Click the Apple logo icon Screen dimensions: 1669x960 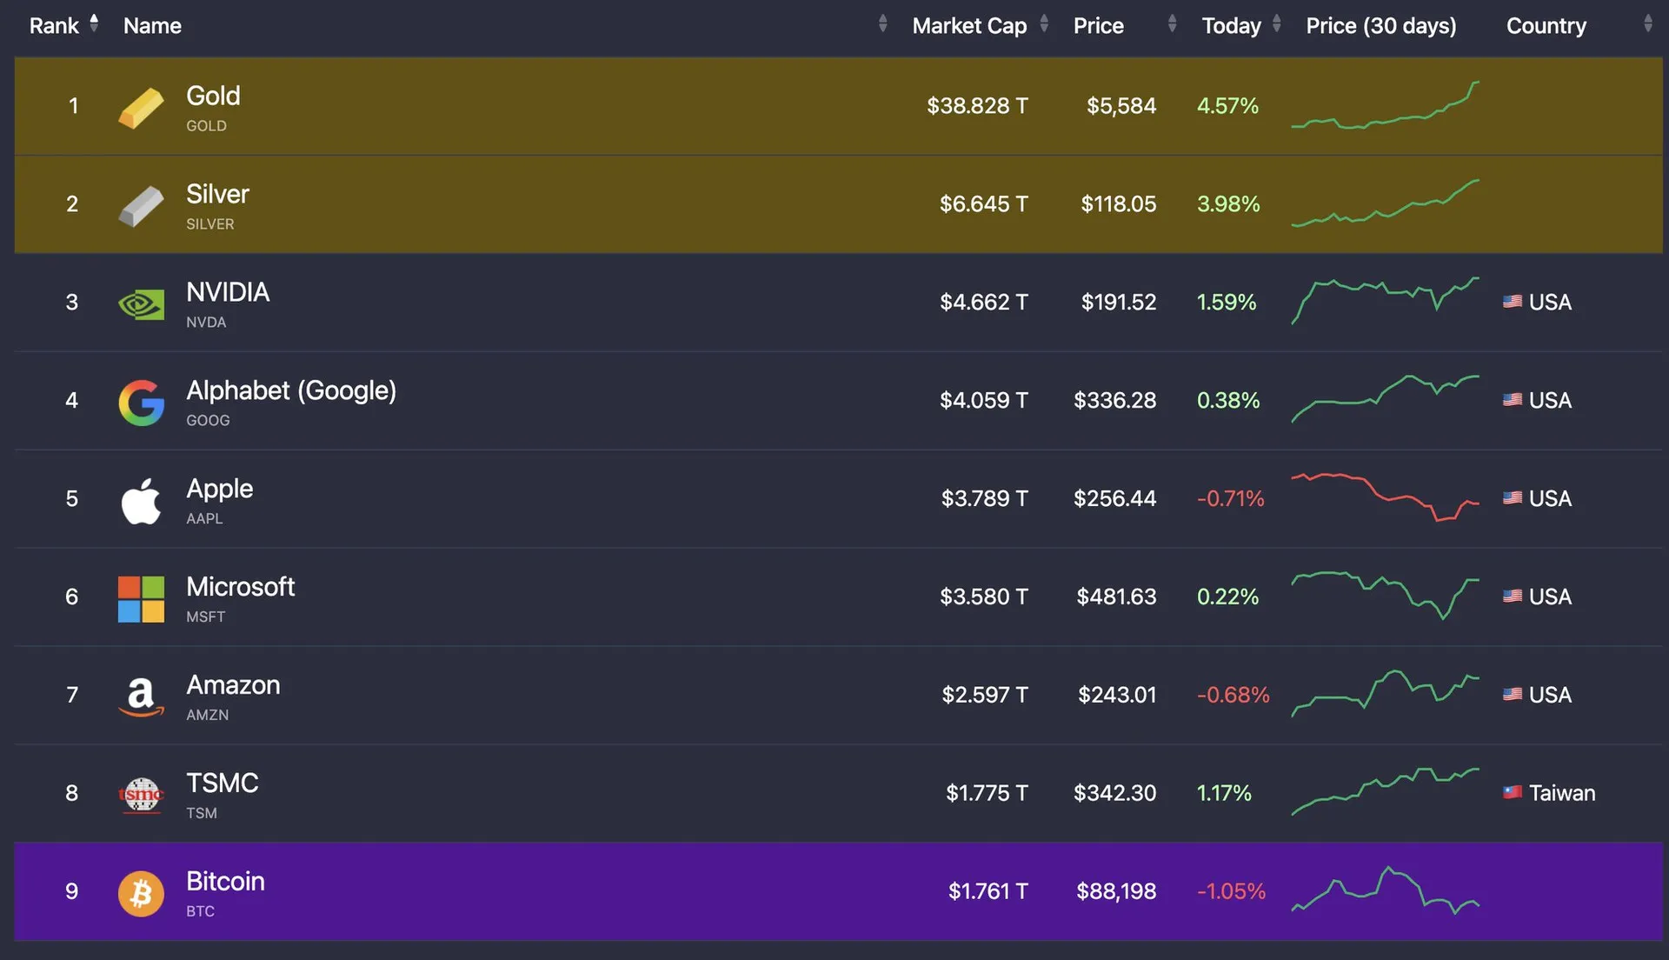point(141,501)
